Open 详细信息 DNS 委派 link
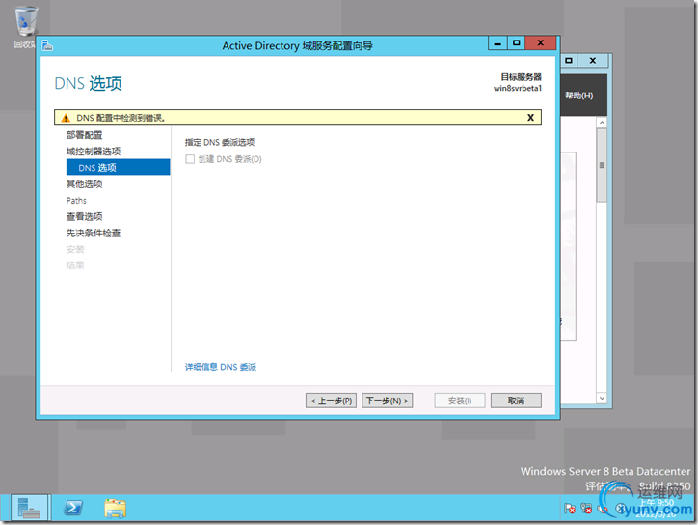 pyautogui.click(x=221, y=367)
